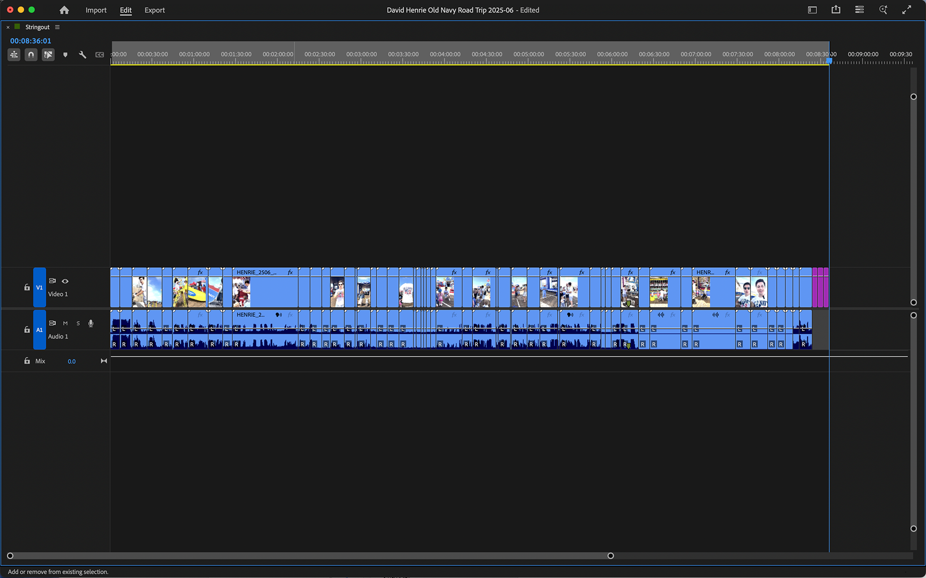This screenshot has height=578, width=926.
Task: Open the Share export icon in the title bar
Action: pos(836,10)
